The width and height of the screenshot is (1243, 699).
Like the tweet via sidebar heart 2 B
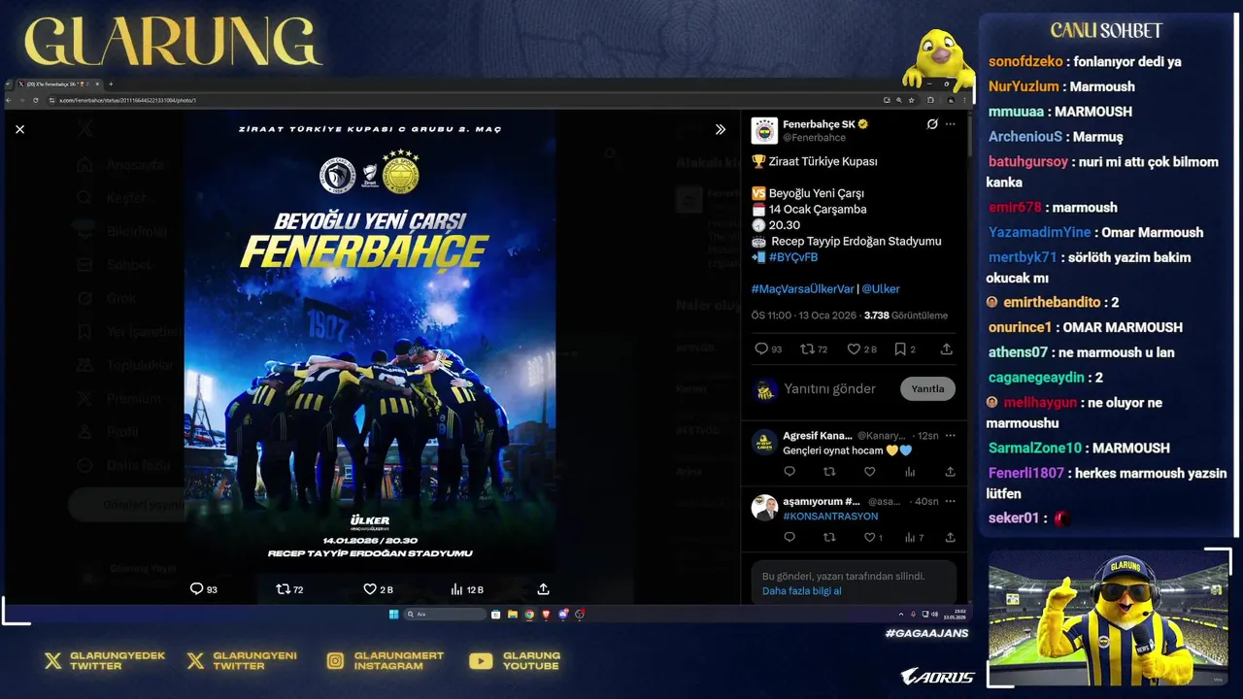[x=861, y=349]
